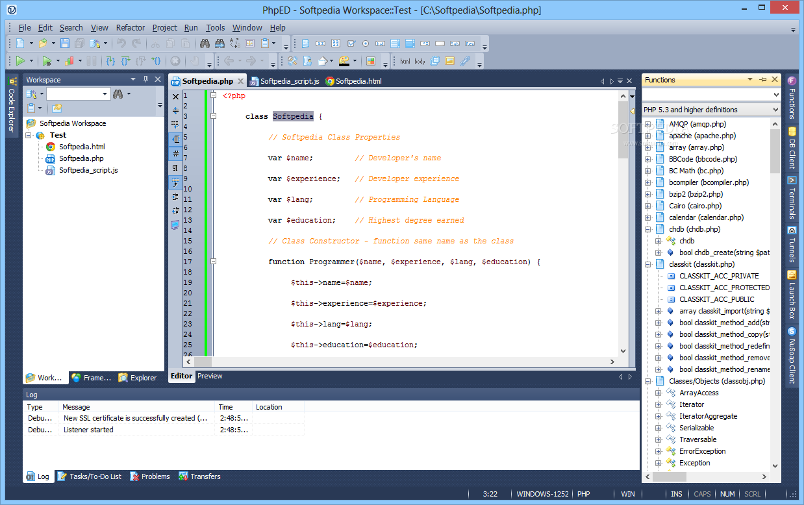Expand the Cairo (cairo.php) node
The width and height of the screenshot is (804, 505).
(x=647, y=206)
